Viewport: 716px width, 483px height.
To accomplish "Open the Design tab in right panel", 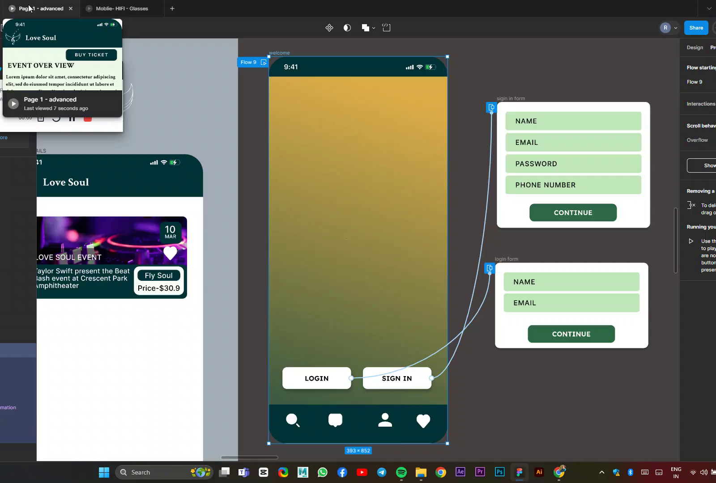I will pyautogui.click(x=695, y=47).
